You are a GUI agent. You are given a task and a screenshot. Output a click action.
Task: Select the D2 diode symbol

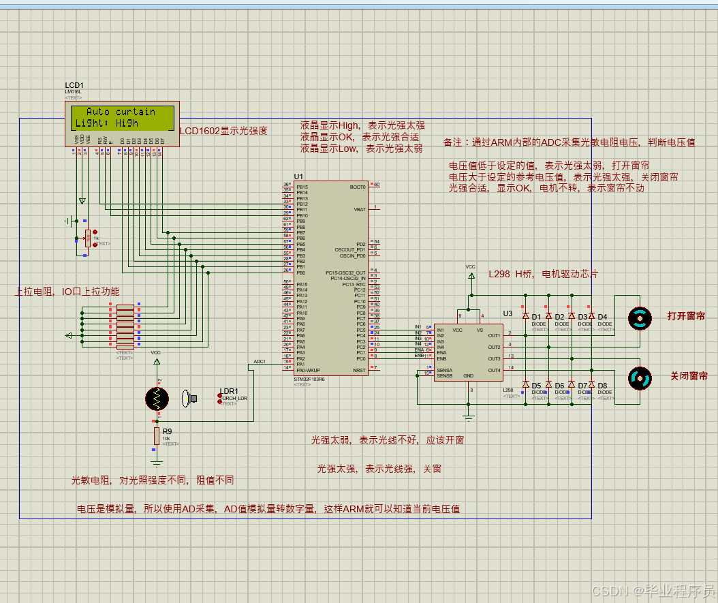548,316
